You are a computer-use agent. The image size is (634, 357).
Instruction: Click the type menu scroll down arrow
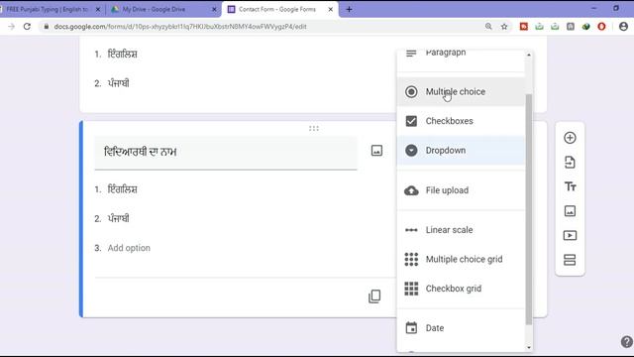pyautogui.click(x=529, y=347)
